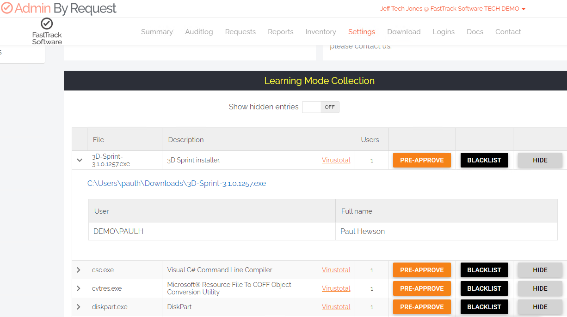
Task: Click the cvtres.exe file name
Action: 107,288
